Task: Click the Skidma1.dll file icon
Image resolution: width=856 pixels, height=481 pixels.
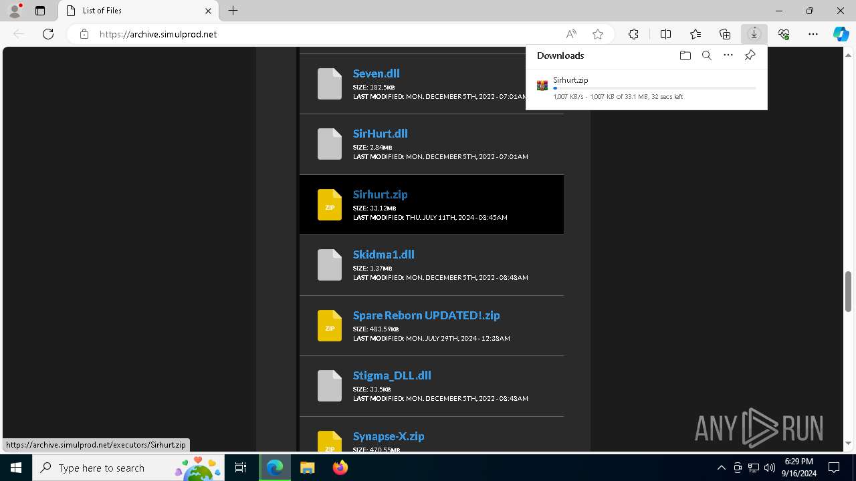Action: [329, 265]
